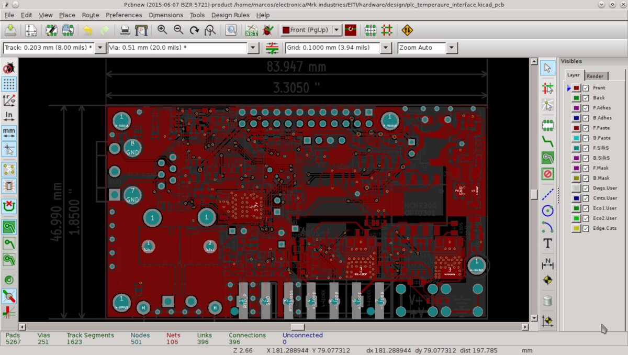The width and height of the screenshot is (628, 355).
Task: Toggle grid display in left toolbar
Action: click(9, 84)
